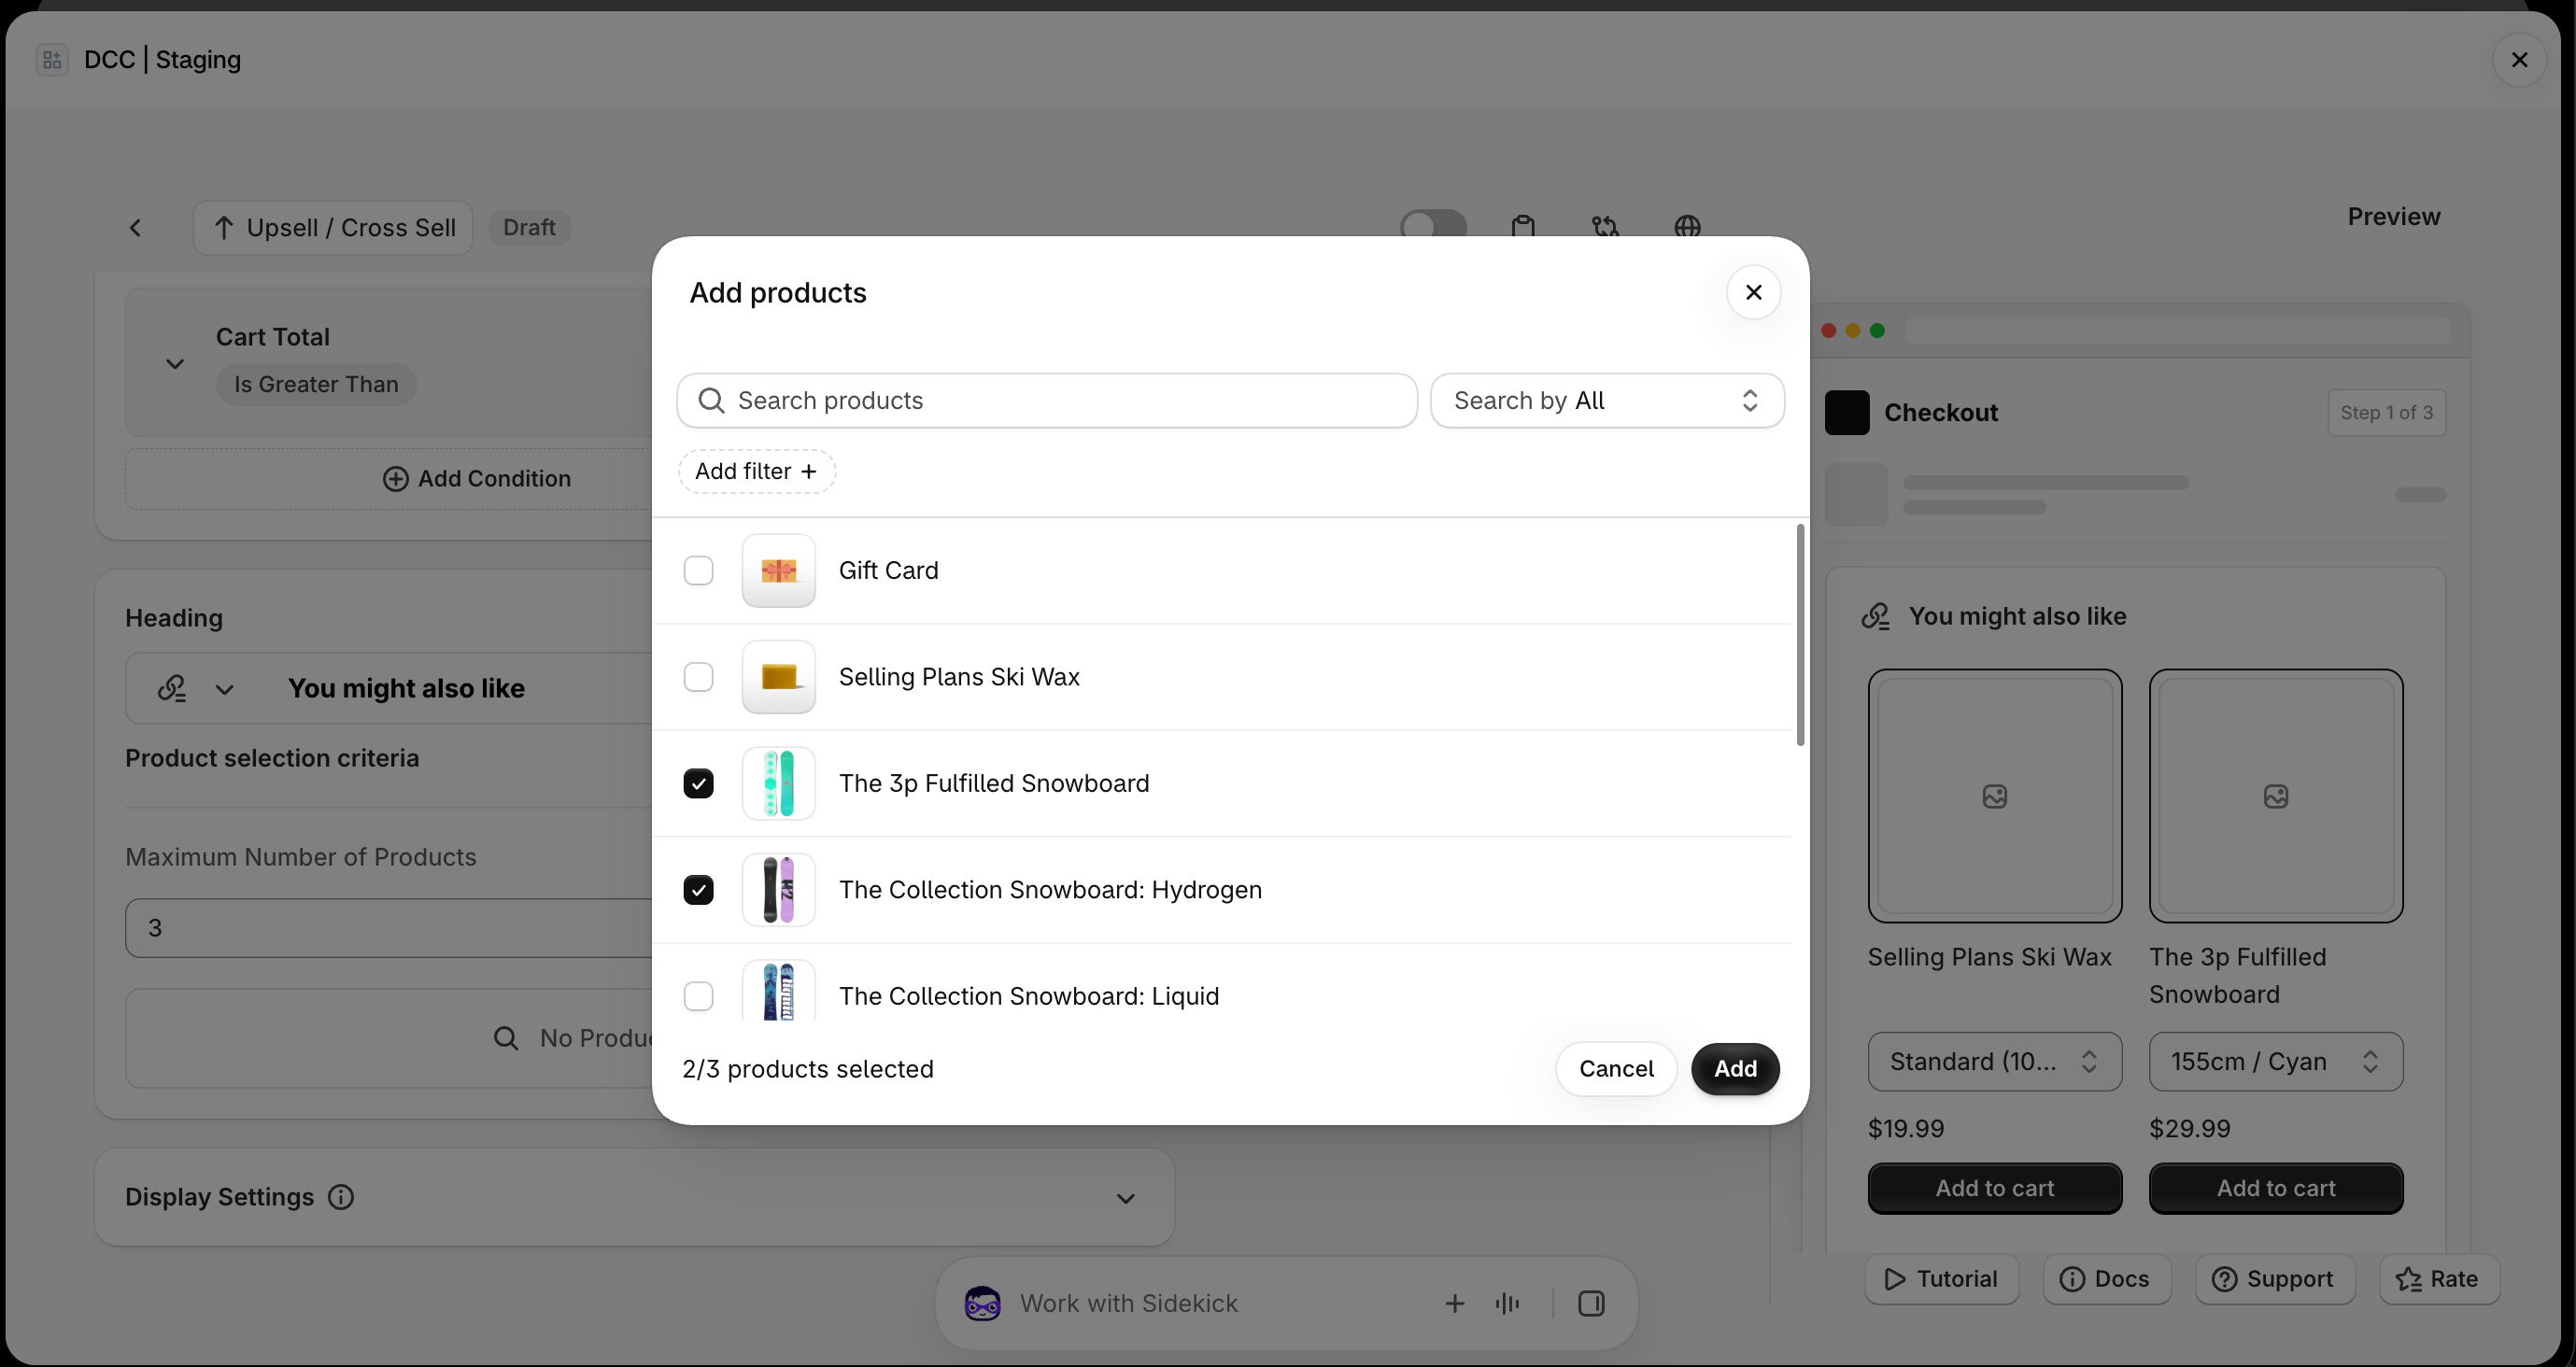Click the product list scrollbar

1800,635
